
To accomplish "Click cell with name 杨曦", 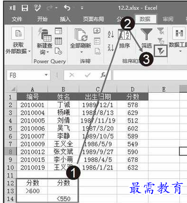I will pos(63,113).
